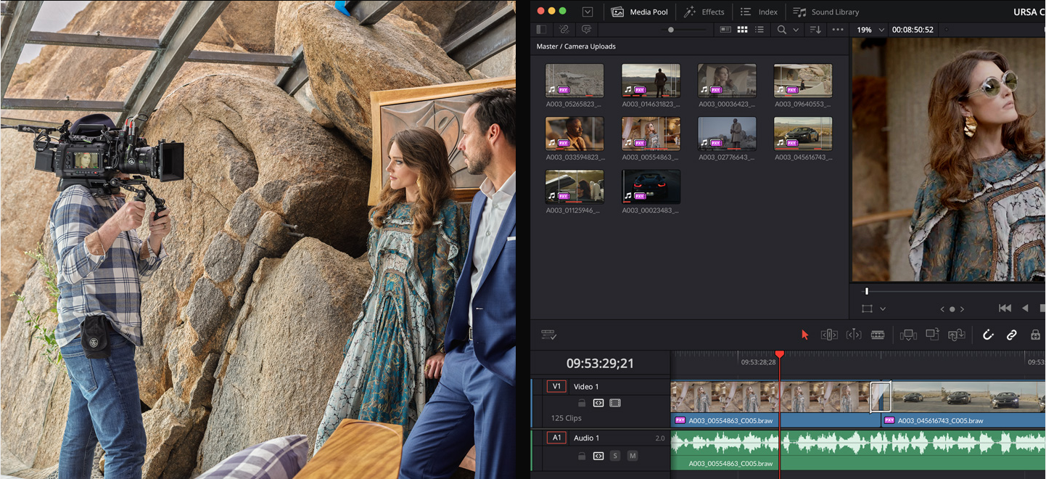Lock the Audio 1 track
The image size is (1046, 479).
[581, 456]
